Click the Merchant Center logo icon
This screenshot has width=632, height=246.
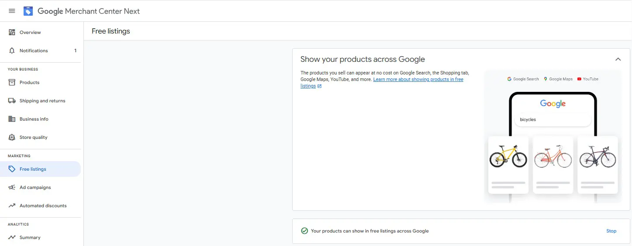[28, 11]
